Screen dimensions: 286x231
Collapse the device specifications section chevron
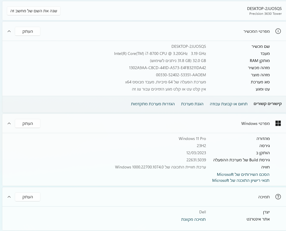click(9, 31)
